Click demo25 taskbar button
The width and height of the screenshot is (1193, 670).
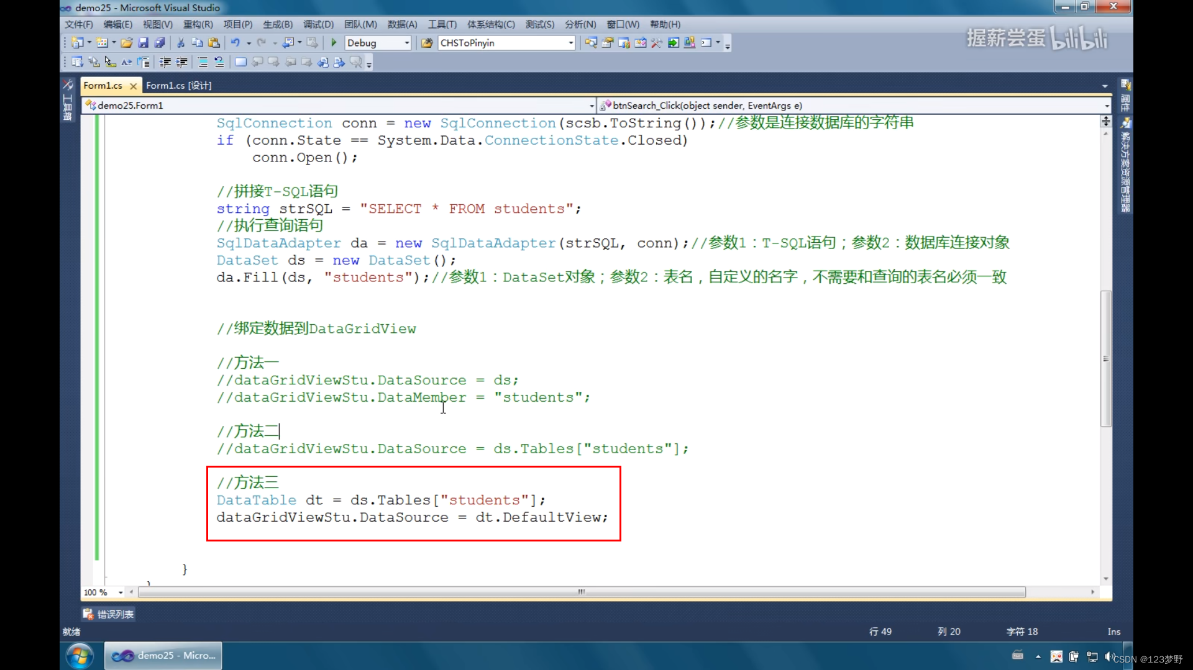click(163, 656)
